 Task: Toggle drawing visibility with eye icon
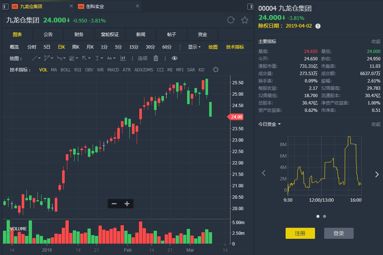point(175,58)
